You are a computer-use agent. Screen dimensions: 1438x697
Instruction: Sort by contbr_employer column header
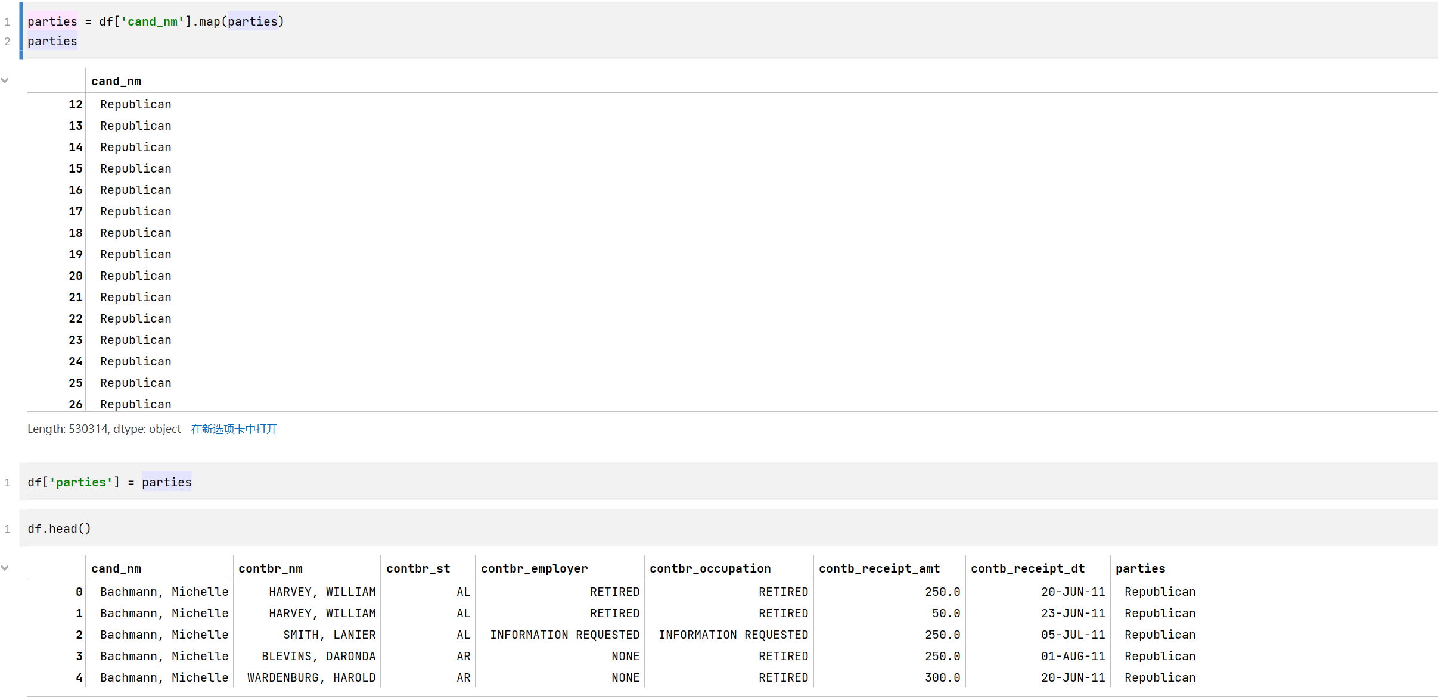(534, 568)
